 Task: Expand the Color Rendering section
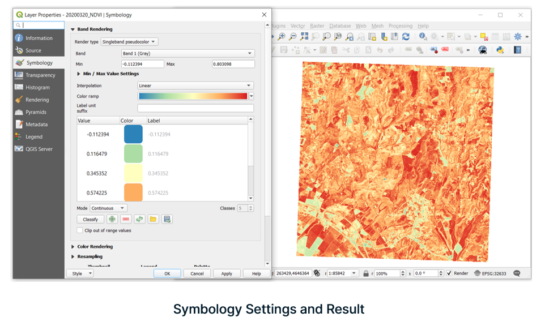point(73,247)
